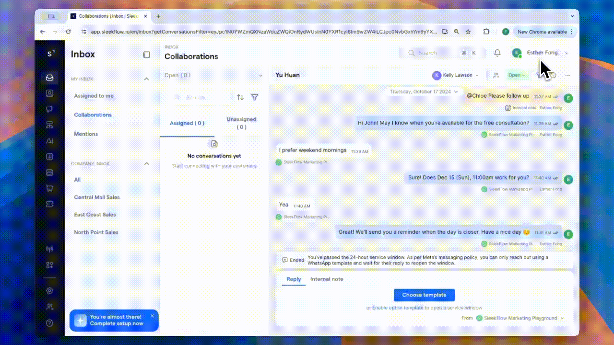
Task: Select the Reply tab
Action: tap(294, 279)
